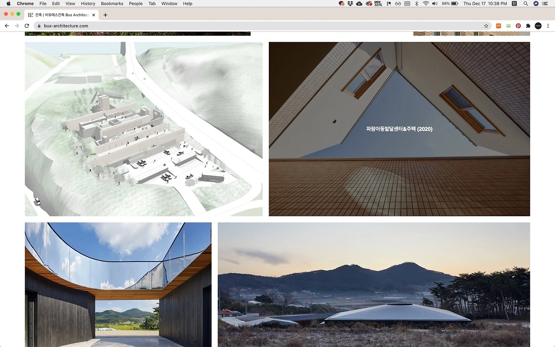This screenshot has width=555, height=347.
Task: Open Spotlight search
Action: click(x=526, y=3)
